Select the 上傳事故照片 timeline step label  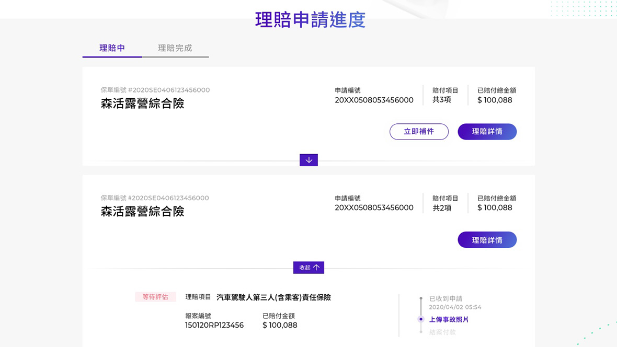pyautogui.click(x=449, y=319)
